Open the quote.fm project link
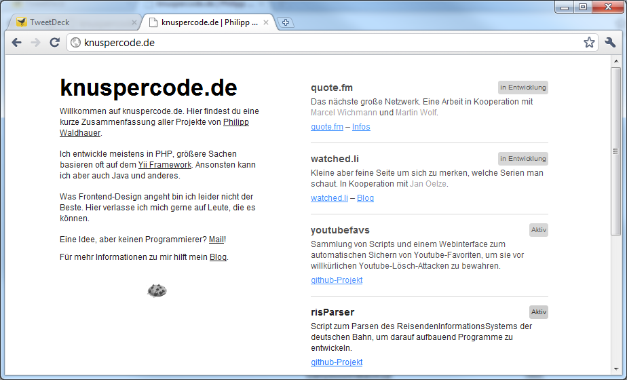 tap(327, 127)
